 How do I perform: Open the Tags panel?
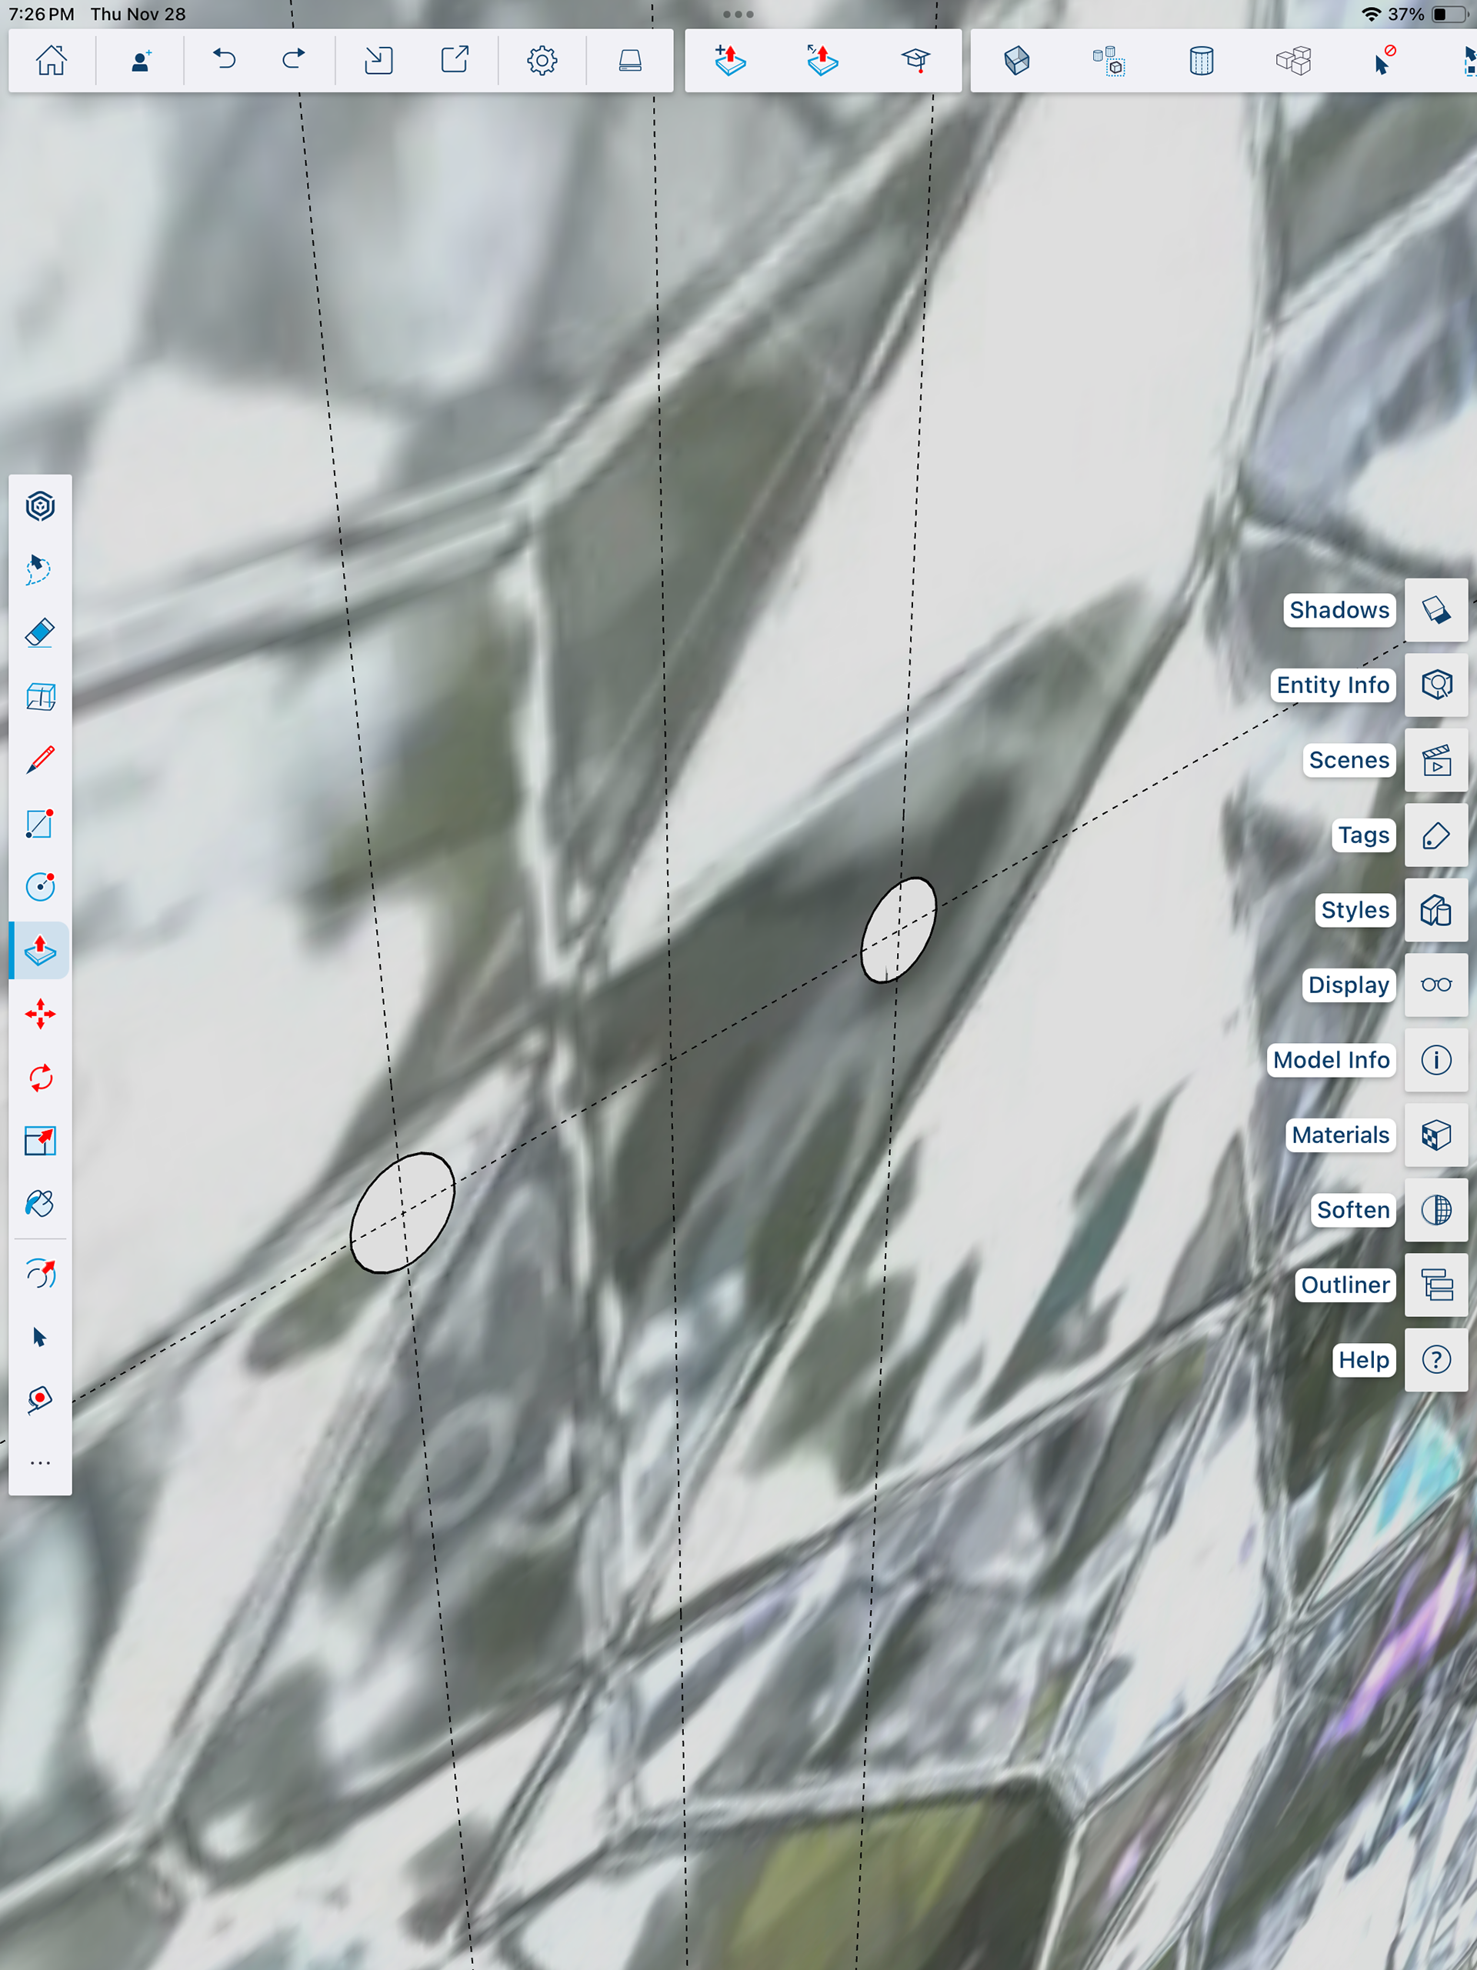tap(1436, 835)
